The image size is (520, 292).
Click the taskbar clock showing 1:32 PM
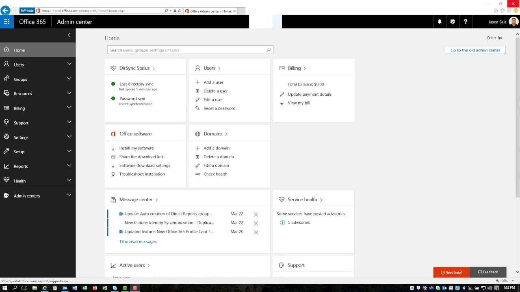(x=509, y=288)
